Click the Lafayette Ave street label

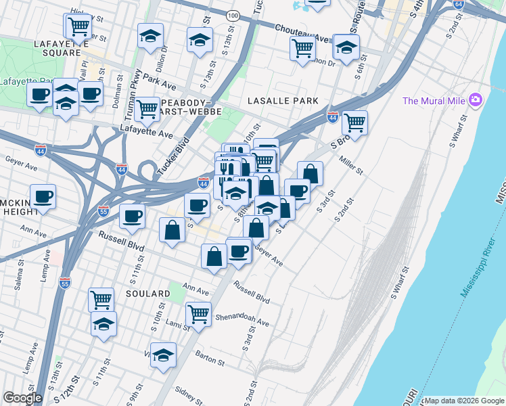(146, 132)
